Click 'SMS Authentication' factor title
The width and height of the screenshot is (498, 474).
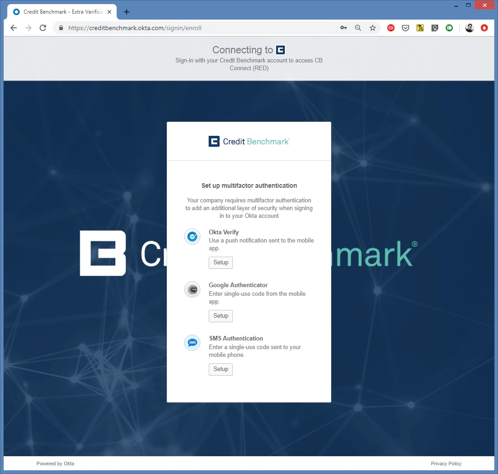pyautogui.click(x=236, y=338)
